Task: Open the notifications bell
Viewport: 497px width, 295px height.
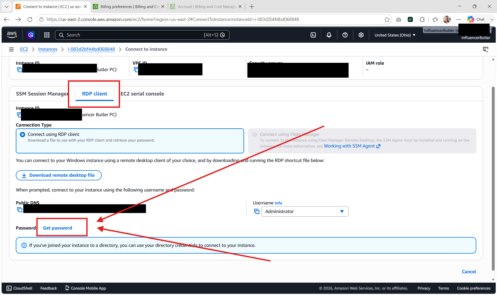Action: [x=329, y=35]
